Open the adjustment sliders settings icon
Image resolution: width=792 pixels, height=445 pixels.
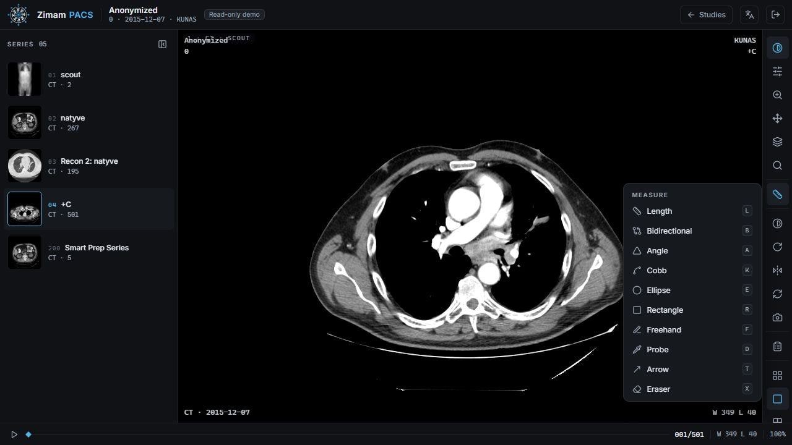click(x=778, y=72)
